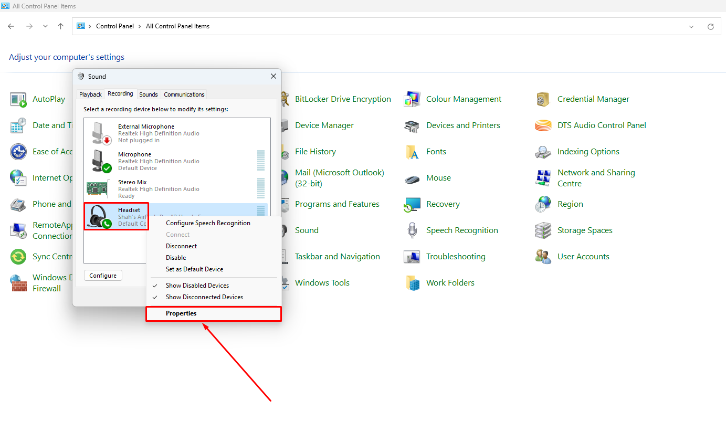This screenshot has height=432, width=726.
Task: Click the Speech Recognition microphone icon
Action: point(412,230)
